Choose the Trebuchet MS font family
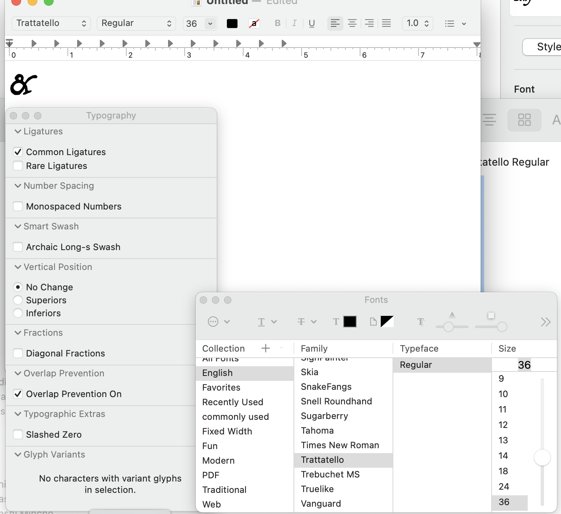The width and height of the screenshot is (561, 514). coord(343,474)
